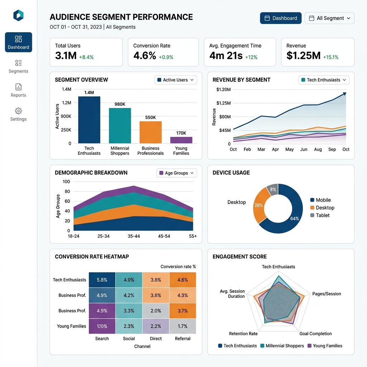The width and height of the screenshot is (367, 367).
Task: Click the 5.8% Tech Enthusiasts Search cell
Action: (x=102, y=280)
